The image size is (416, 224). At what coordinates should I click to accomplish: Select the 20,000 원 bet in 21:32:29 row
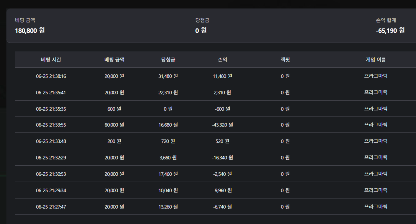[114, 158]
